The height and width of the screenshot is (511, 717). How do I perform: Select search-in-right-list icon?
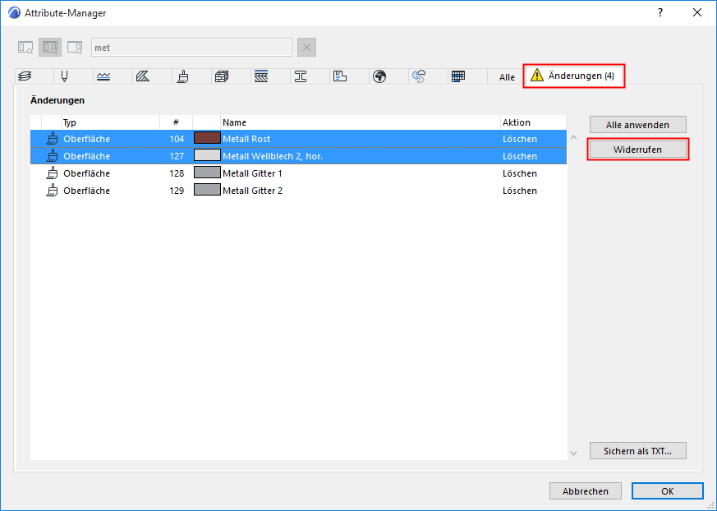[75, 48]
